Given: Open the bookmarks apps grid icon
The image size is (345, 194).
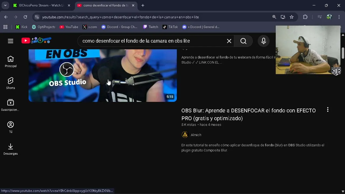Looking at the screenshot, I should [x=5, y=27].
